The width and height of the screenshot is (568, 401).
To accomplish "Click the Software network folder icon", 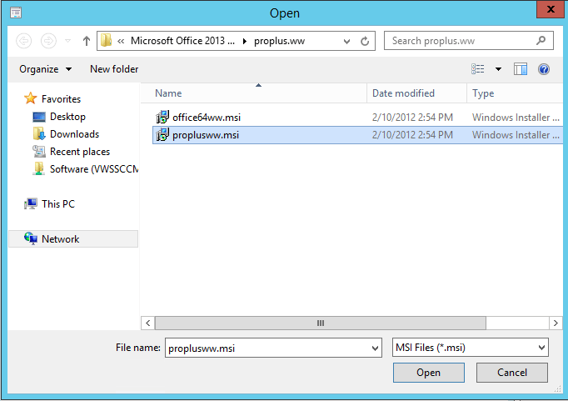I will click(39, 168).
